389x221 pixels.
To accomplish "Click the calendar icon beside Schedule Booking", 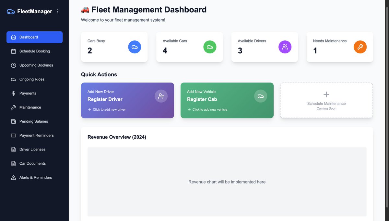I will (13, 51).
